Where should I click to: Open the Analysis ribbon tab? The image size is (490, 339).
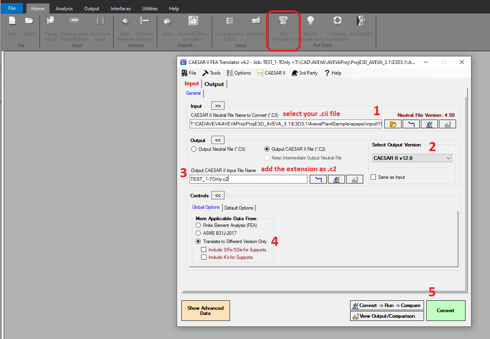64,8
